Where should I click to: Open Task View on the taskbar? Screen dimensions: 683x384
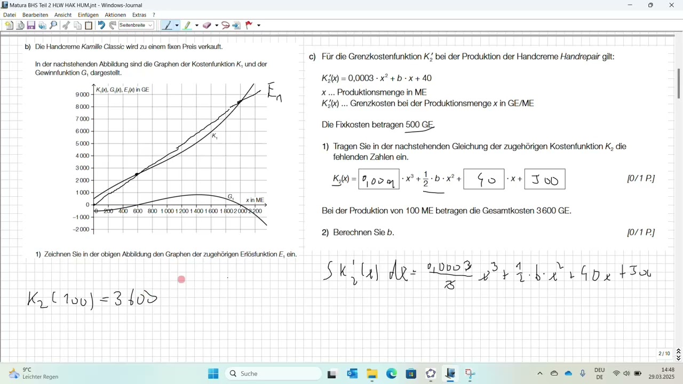(332, 373)
